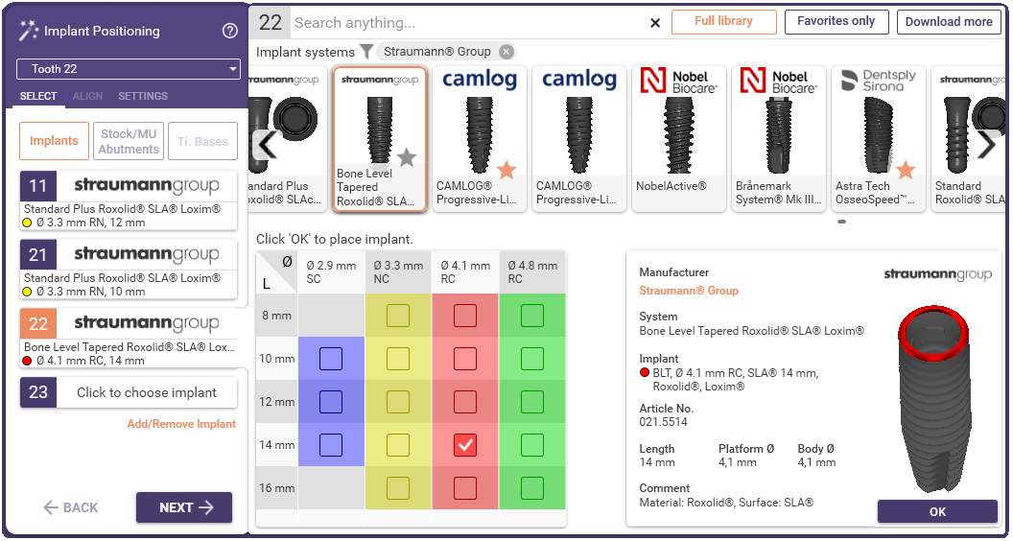Select the NobelActive implant card
1013x541 pixels.
678,139
